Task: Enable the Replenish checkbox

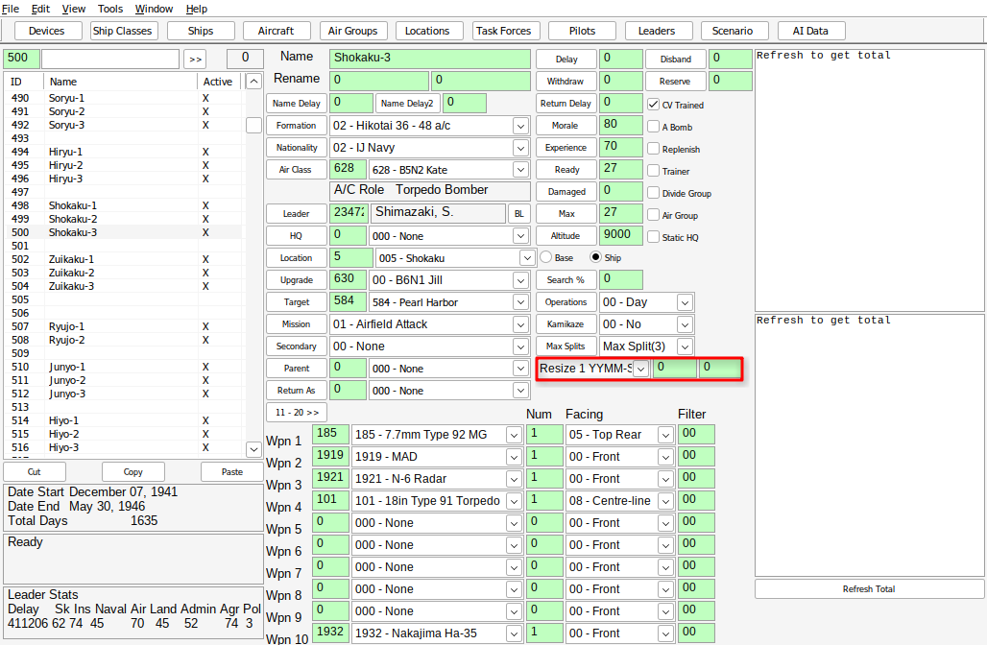Action: tap(654, 149)
